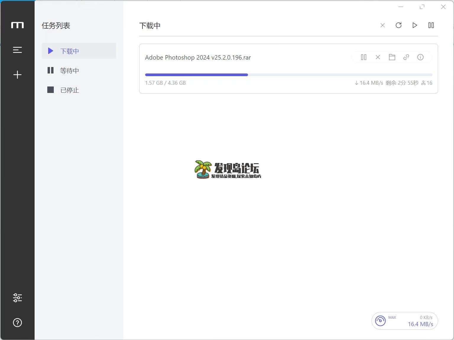Open the help question mark icon
Screen dimensions: 454x340
(x=17, y=323)
